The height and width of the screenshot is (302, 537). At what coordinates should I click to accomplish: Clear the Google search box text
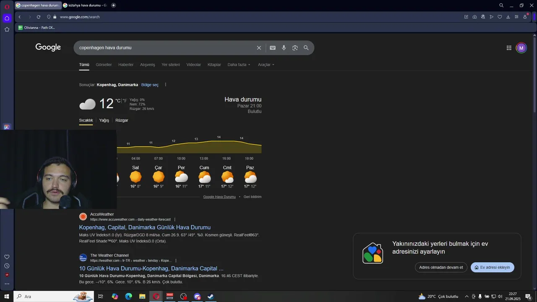click(x=259, y=48)
